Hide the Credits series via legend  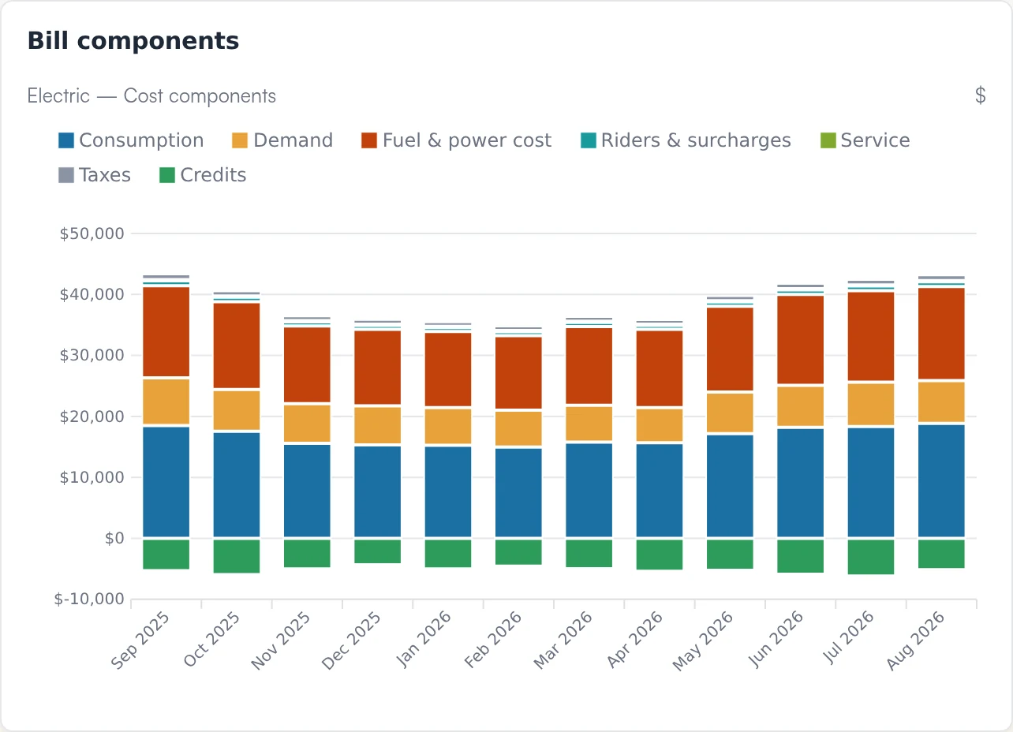click(x=203, y=175)
